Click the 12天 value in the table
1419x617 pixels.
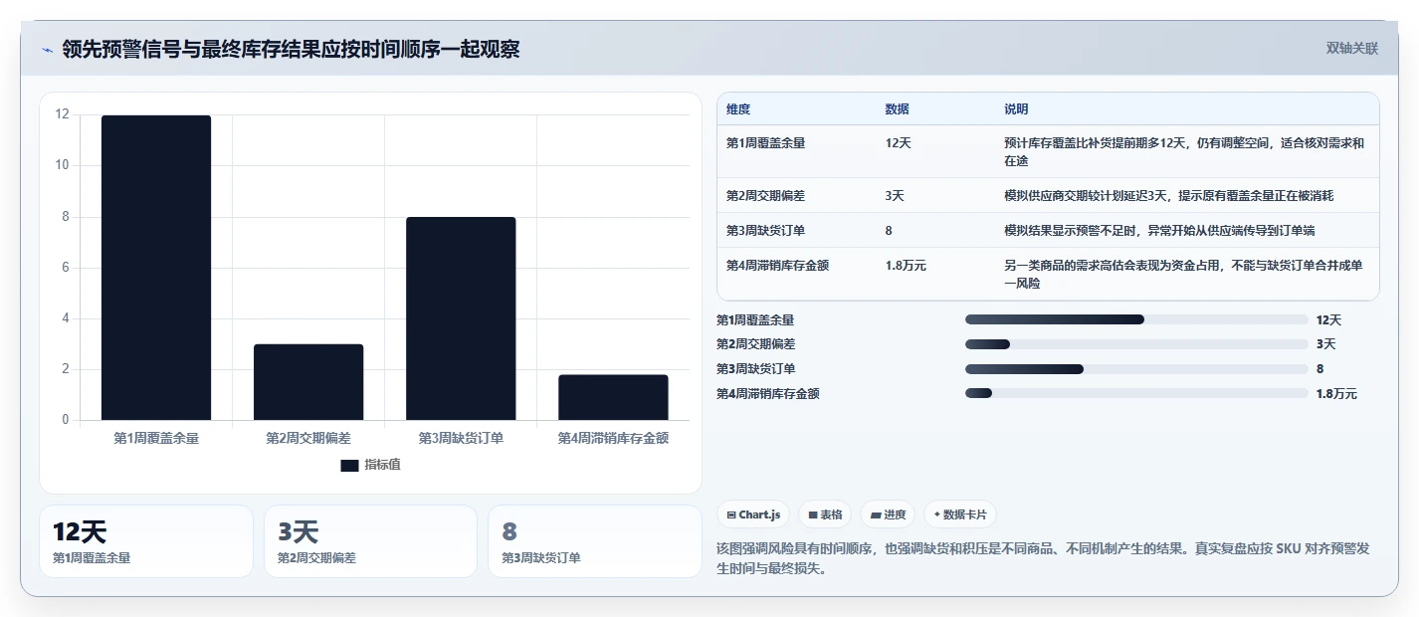pyautogui.click(x=898, y=143)
